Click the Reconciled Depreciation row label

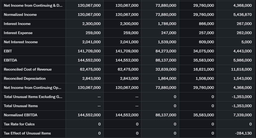click(x=25, y=78)
